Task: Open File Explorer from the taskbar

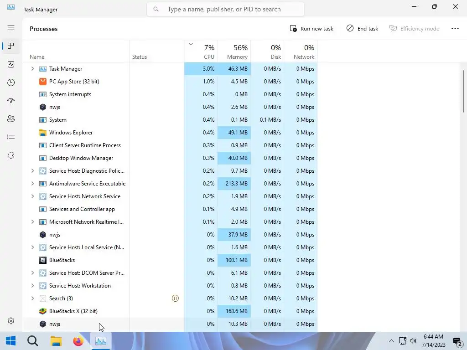Action: click(56, 341)
